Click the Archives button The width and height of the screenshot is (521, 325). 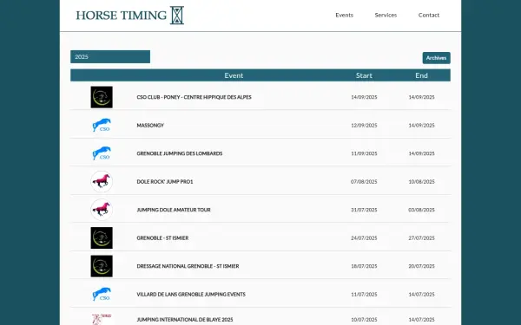(436, 58)
